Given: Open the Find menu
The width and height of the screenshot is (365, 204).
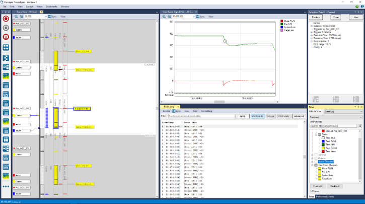Looking at the screenshot, I should (12, 7).
